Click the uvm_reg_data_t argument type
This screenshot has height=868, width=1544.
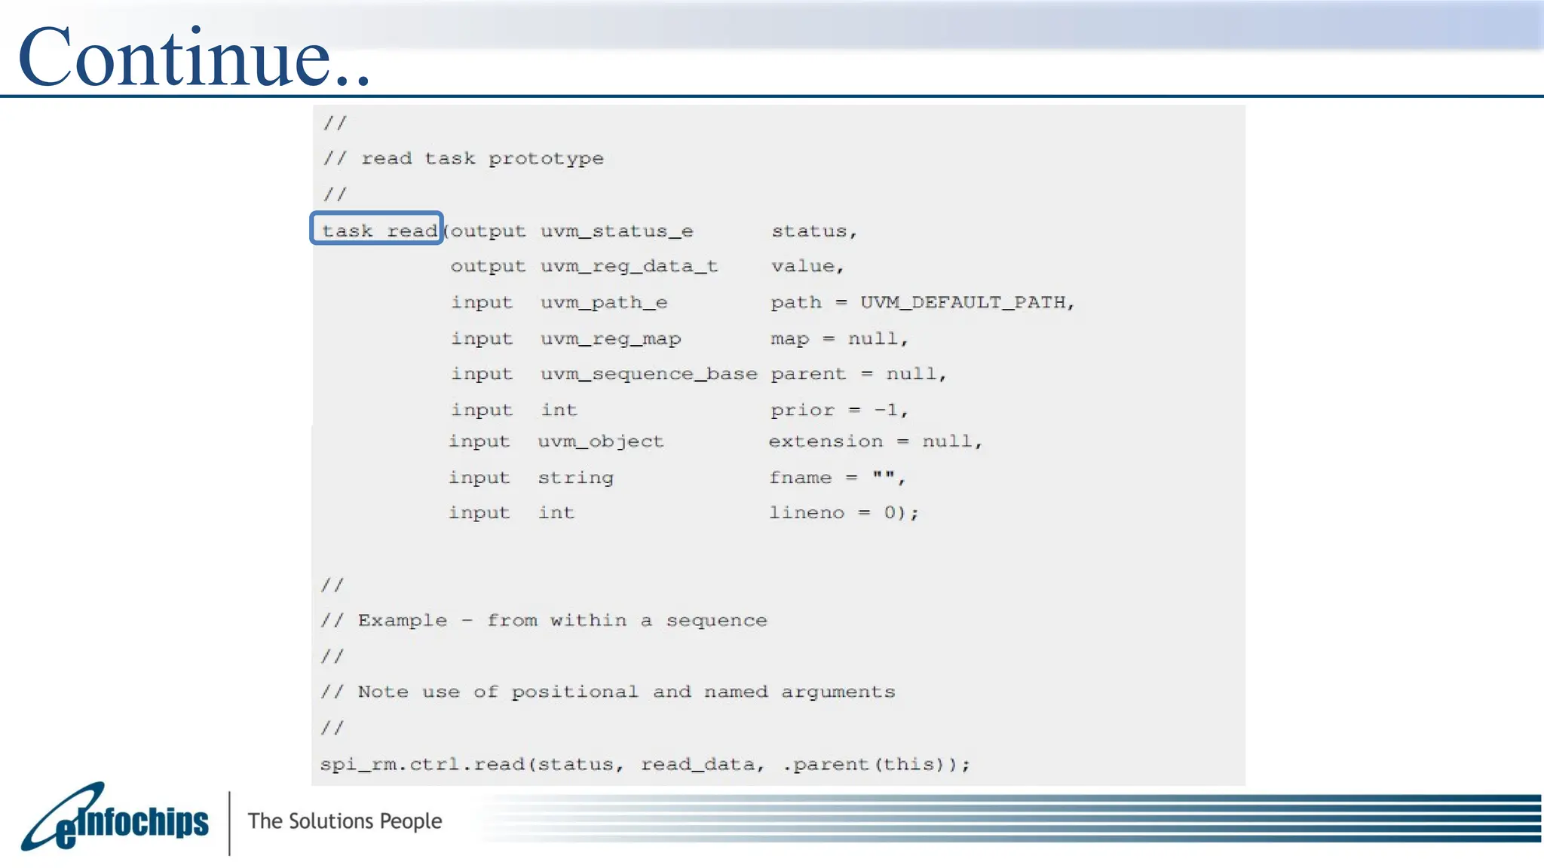(x=629, y=266)
